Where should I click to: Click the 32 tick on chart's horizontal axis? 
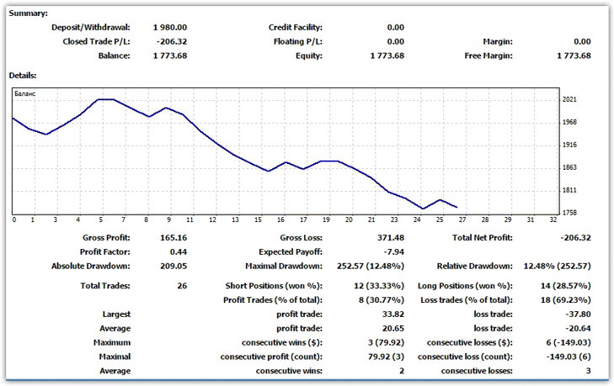[553, 219]
